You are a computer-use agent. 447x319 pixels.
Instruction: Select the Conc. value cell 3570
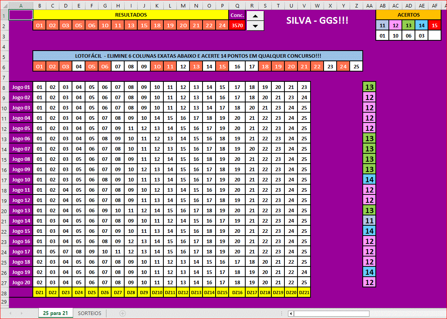237,25
